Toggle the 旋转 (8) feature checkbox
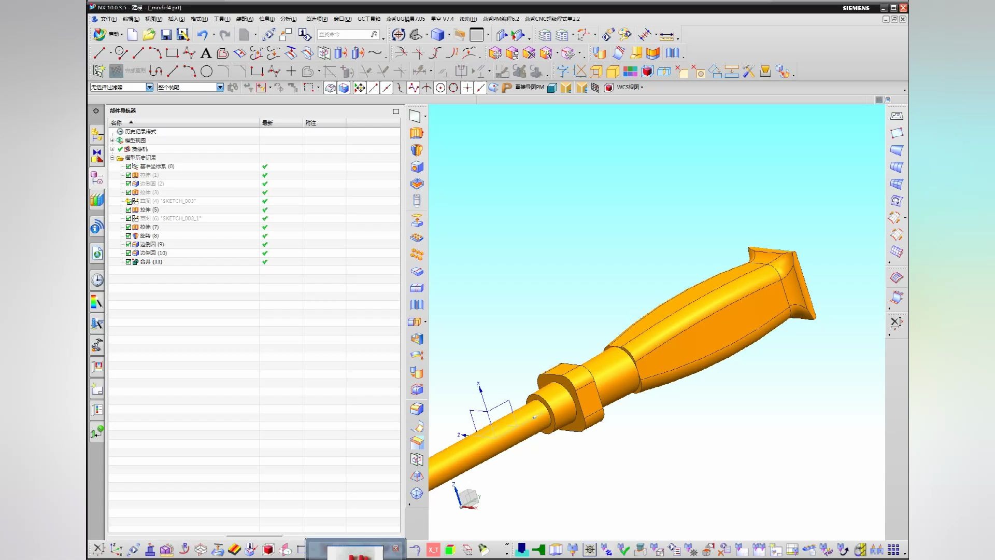This screenshot has height=560, width=995. 129,236
